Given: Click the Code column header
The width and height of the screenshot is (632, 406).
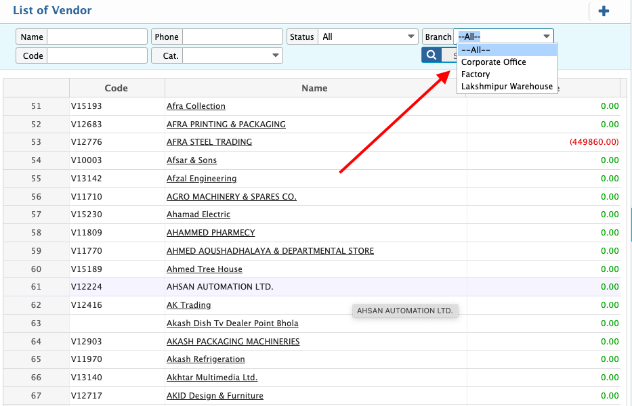Looking at the screenshot, I should point(116,88).
